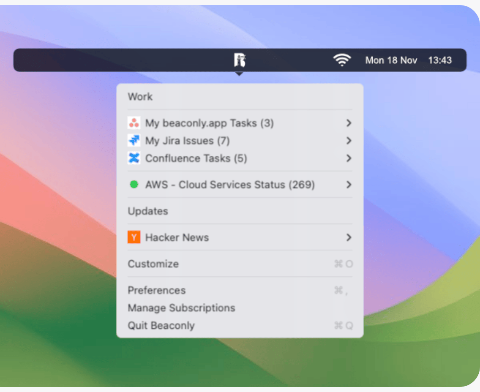Screen dimensions: 480x392
Task: Expand the My Jira Issues chevron
Action: (x=349, y=141)
